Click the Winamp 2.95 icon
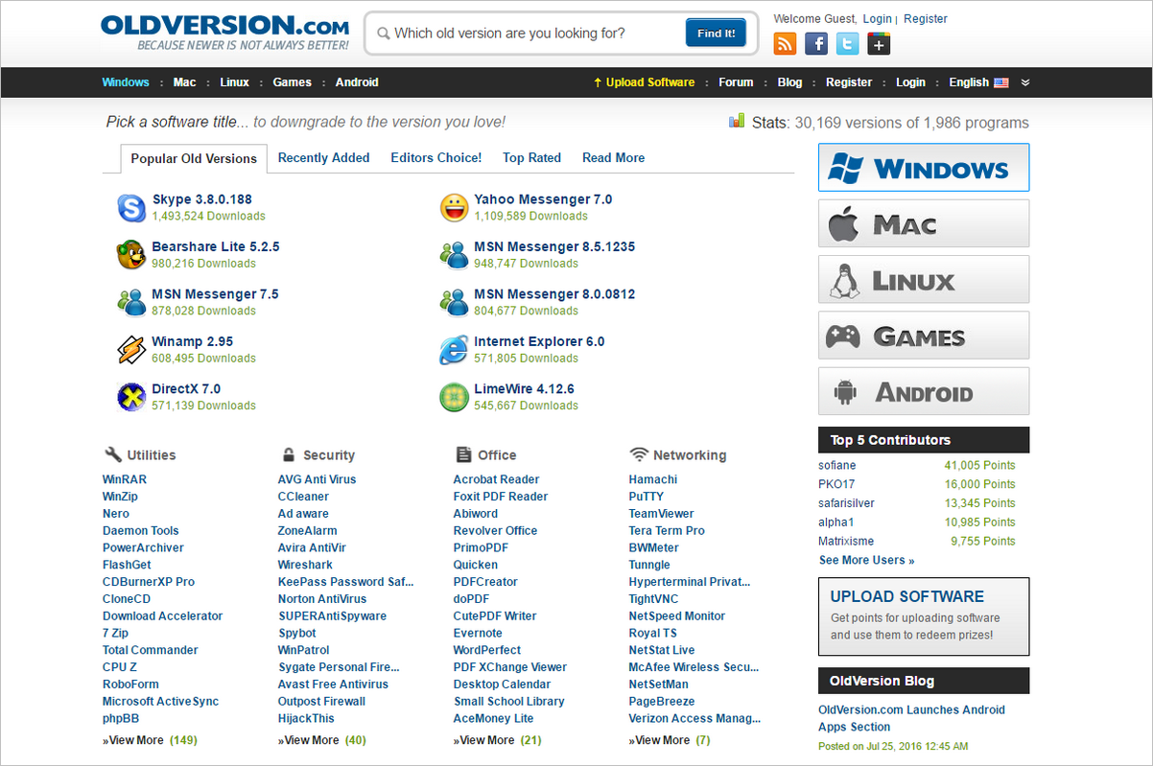This screenshot has width=1153, height=766. 131,350
